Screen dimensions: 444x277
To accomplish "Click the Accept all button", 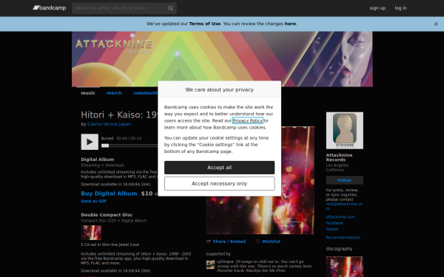I will click(x=219, y=168).
